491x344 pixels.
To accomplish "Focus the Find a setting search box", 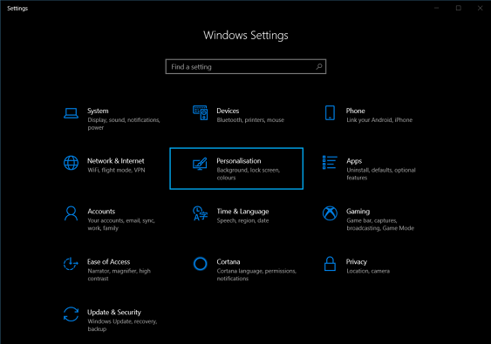I will pos(246,66).
